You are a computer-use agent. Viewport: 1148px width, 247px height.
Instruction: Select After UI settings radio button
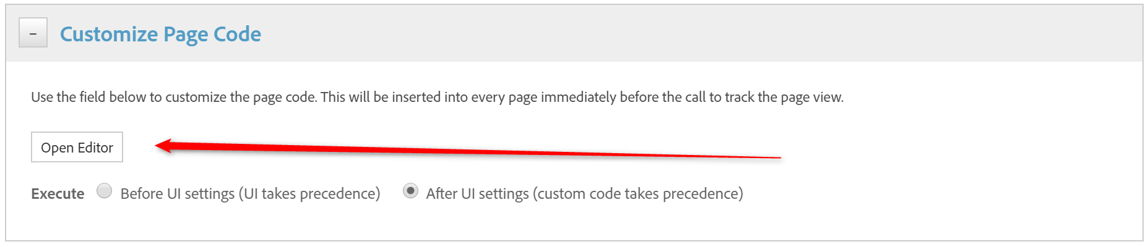pos(410,191)
